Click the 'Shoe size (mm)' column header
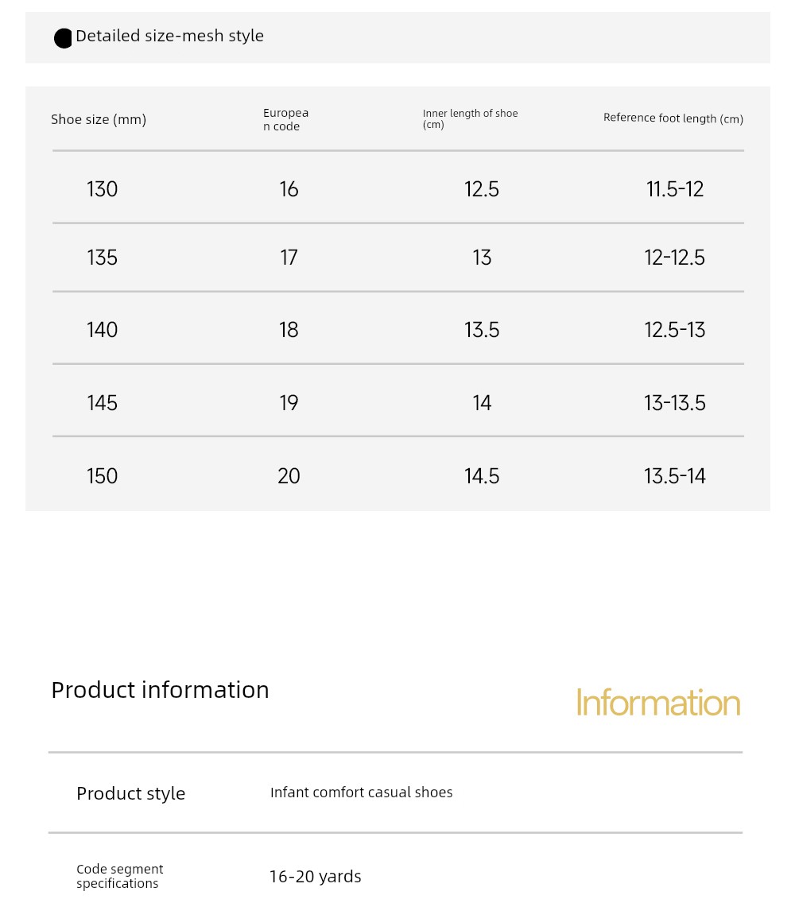Viewport: 795px width, 903px height. [99, 119]
